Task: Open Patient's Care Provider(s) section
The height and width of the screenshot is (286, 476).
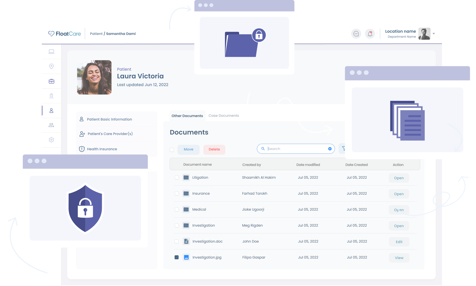Action: 117,134
